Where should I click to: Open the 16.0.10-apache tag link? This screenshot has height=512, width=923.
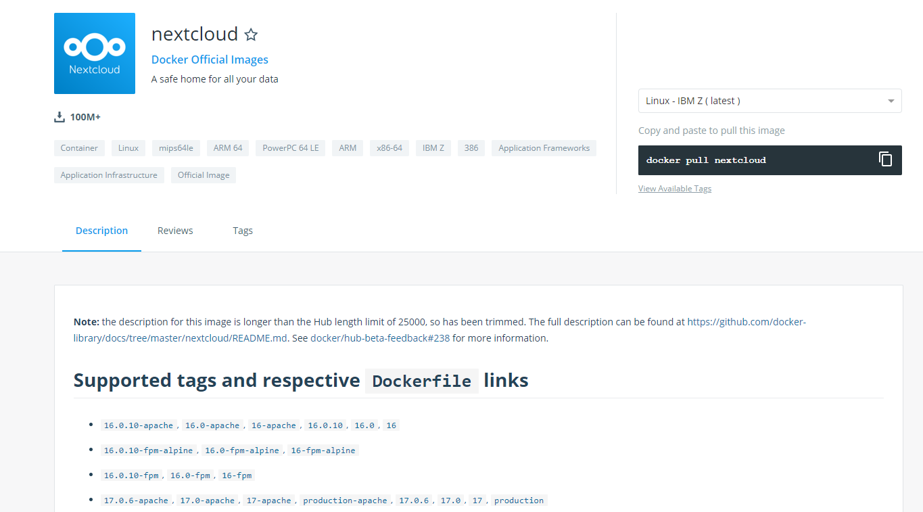click(139, 425)
